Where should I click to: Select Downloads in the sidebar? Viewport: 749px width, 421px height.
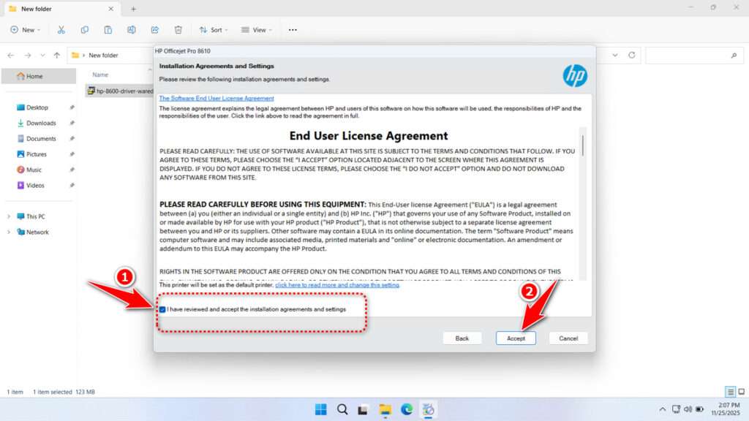click(x=41, y=123)
